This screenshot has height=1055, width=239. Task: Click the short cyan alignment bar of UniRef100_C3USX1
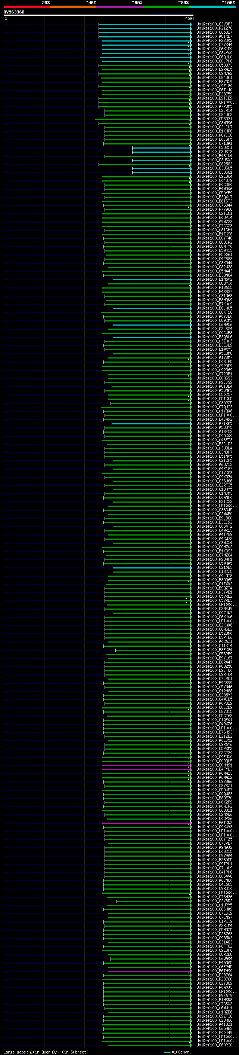[162, 148]
